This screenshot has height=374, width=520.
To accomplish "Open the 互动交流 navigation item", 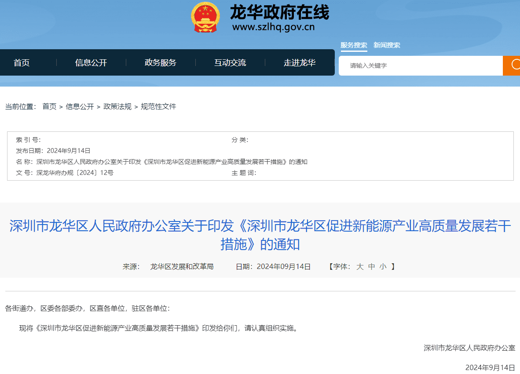I will [x=230, y=63].
